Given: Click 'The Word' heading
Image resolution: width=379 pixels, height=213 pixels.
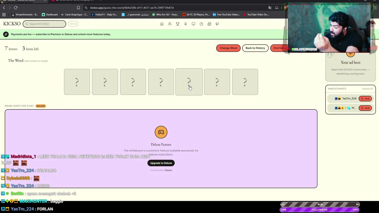Looking at the screenshot, I should point(16,61).
